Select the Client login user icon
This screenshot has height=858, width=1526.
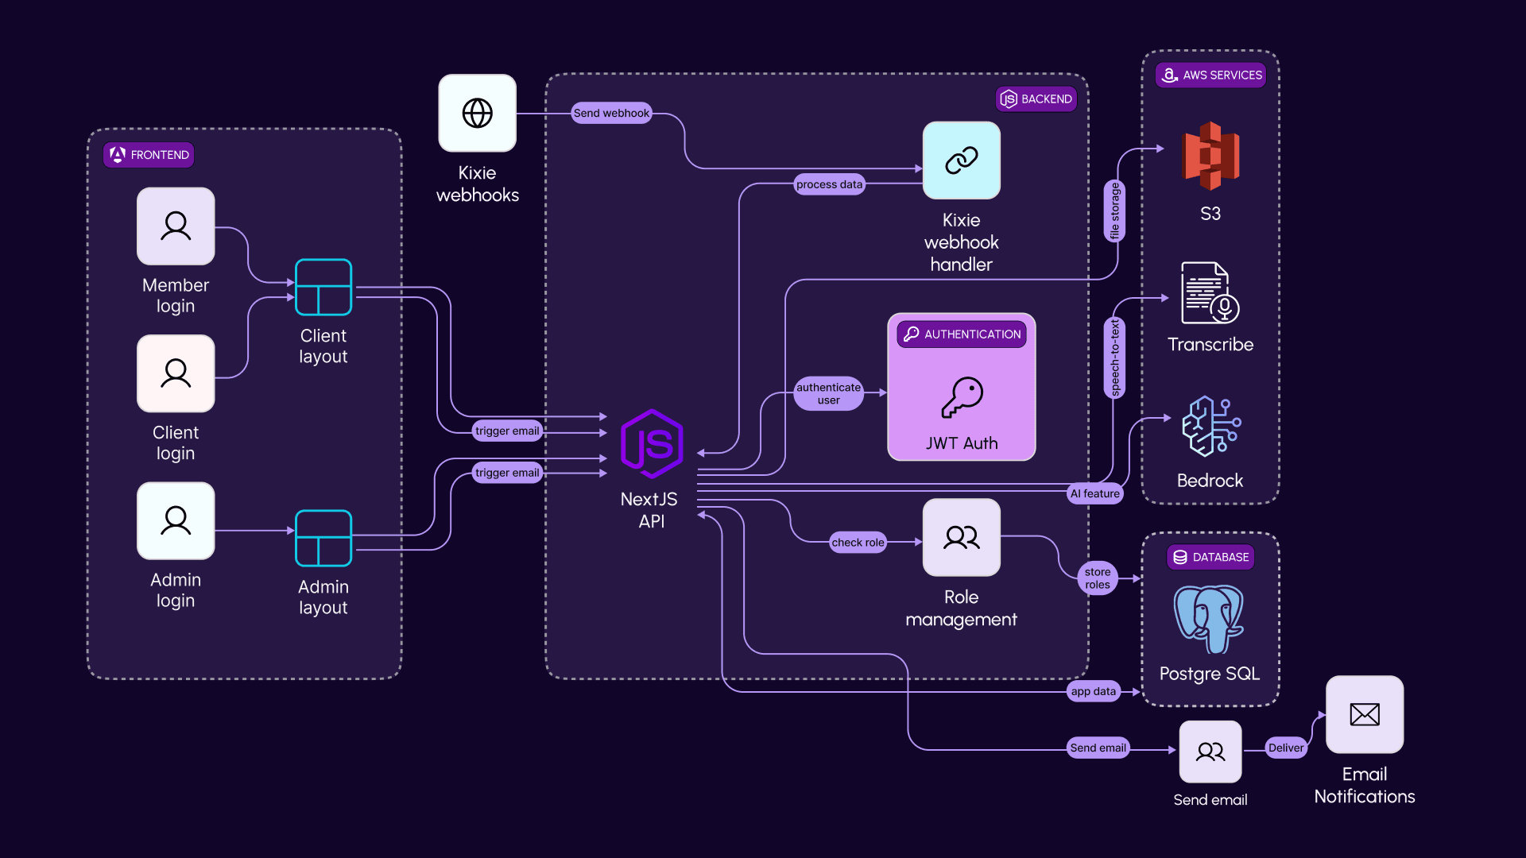176,373
